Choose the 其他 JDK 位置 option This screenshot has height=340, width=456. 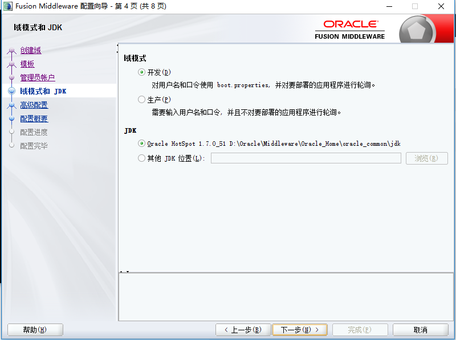pos(141,158)
